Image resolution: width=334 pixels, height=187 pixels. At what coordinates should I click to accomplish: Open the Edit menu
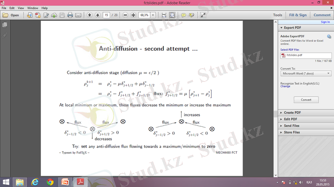12,8
